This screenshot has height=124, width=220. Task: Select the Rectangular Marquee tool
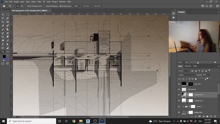(8, 14)
